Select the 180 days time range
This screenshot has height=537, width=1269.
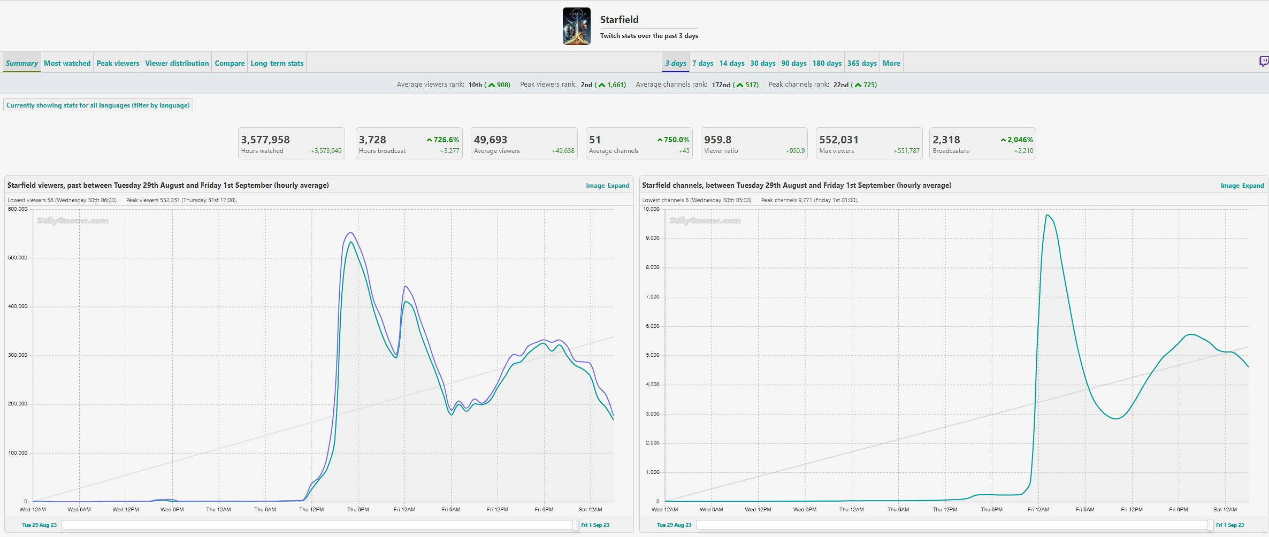(827, 63)
